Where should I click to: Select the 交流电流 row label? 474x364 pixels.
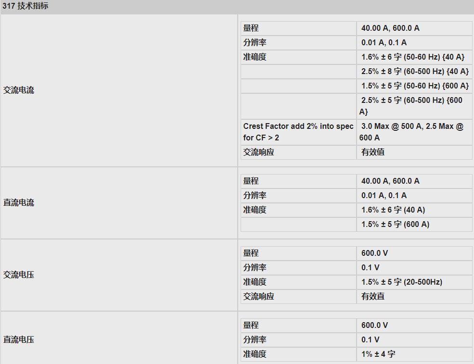[19, 90]
